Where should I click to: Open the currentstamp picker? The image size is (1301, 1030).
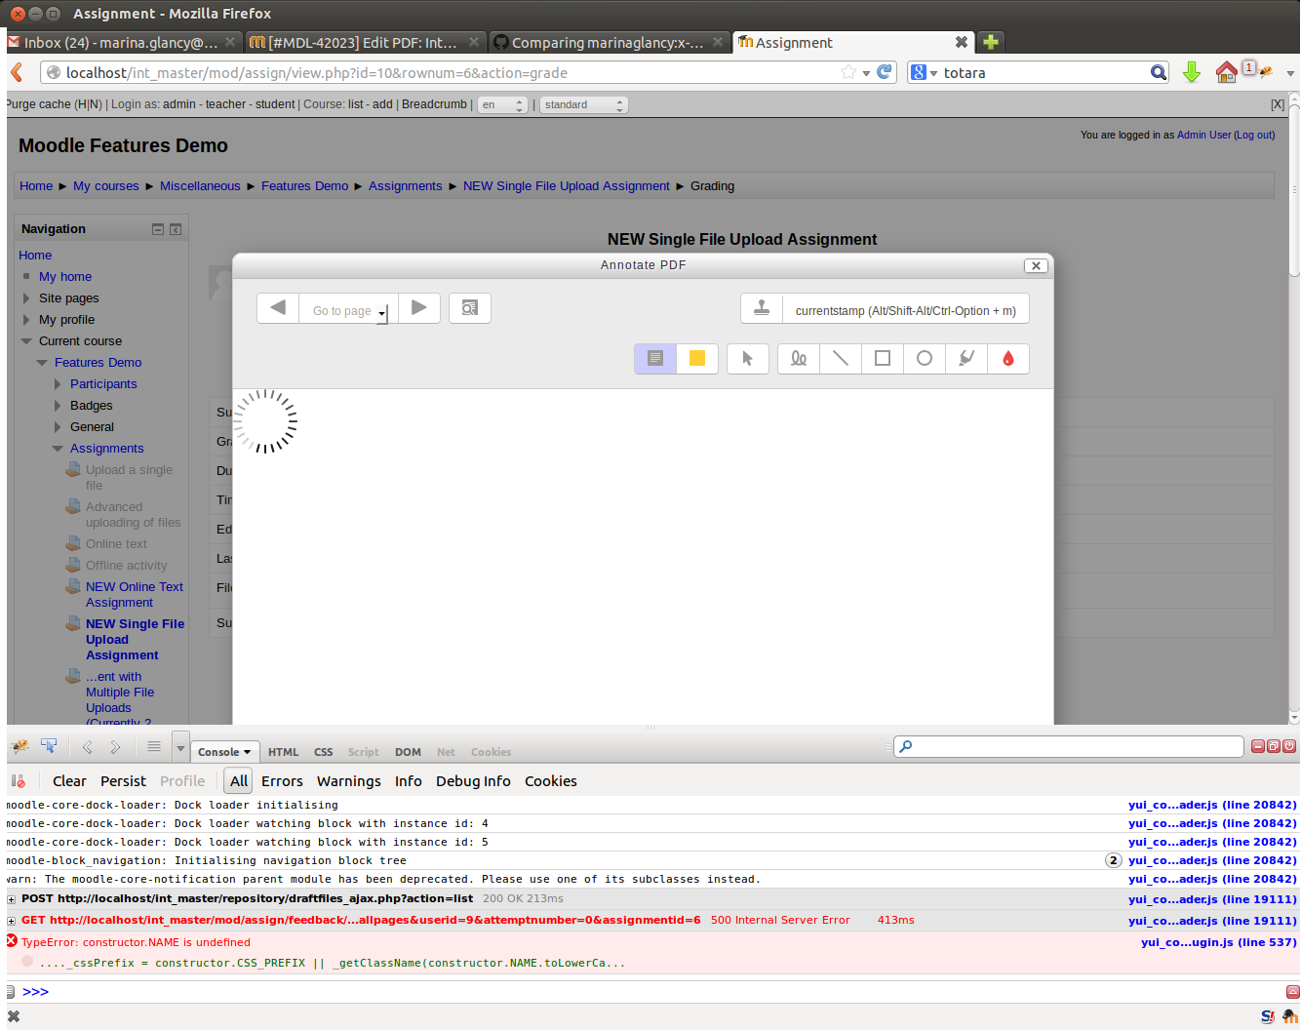(905, 310)
